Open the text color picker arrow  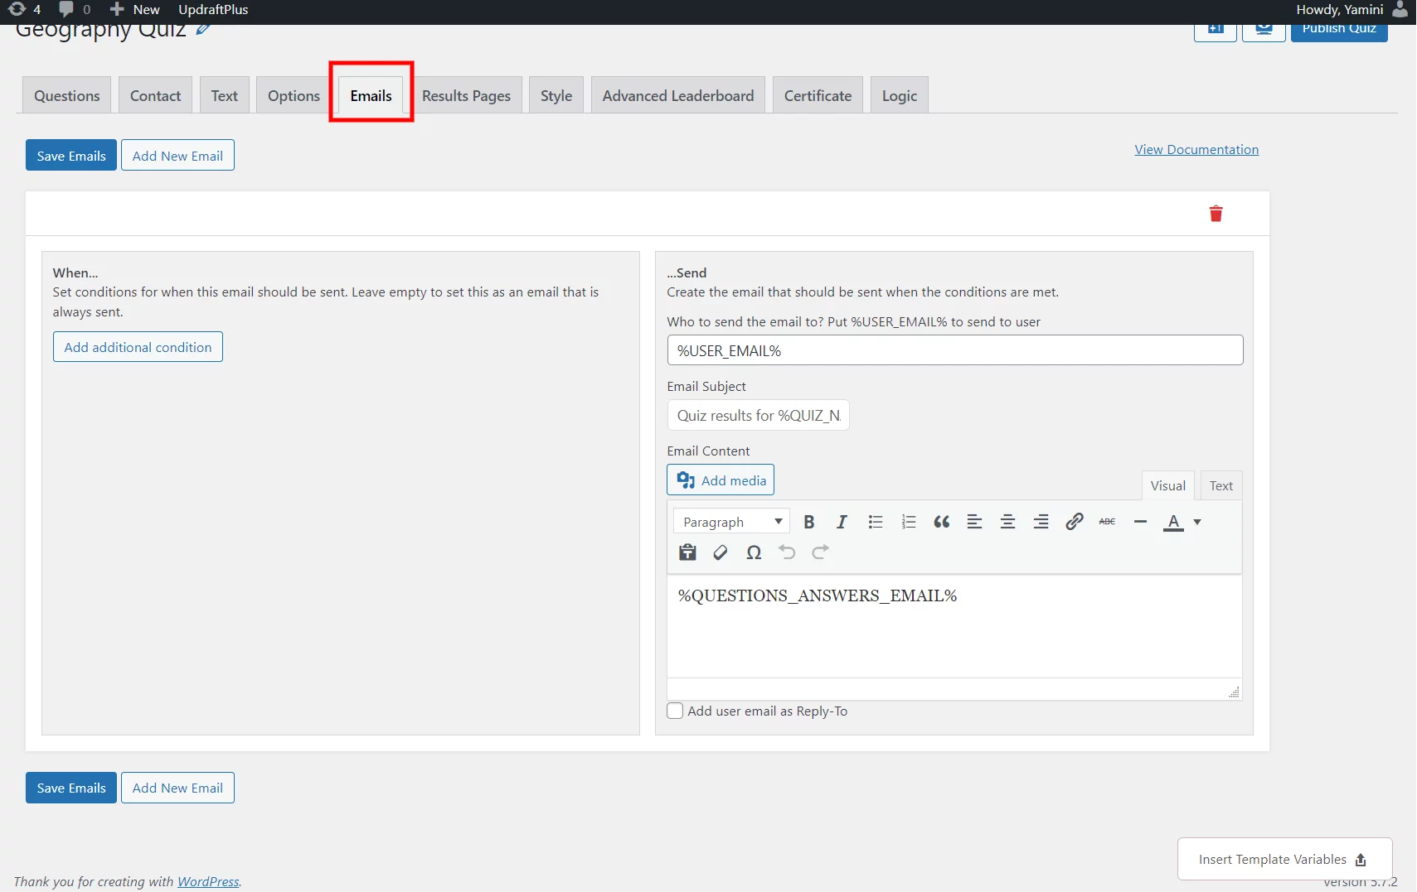tap(1196, 523)
